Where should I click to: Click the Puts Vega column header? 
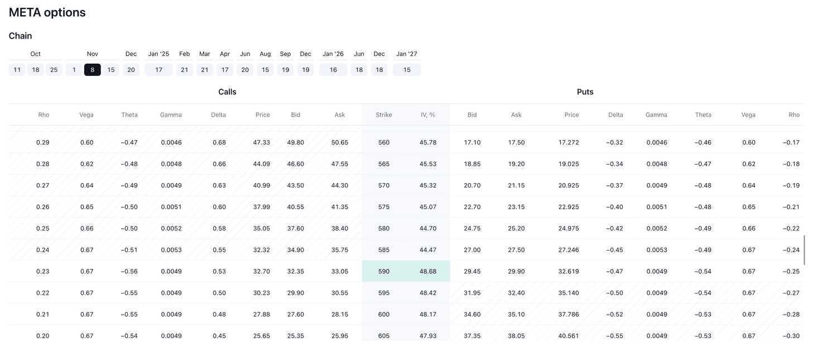748,115
